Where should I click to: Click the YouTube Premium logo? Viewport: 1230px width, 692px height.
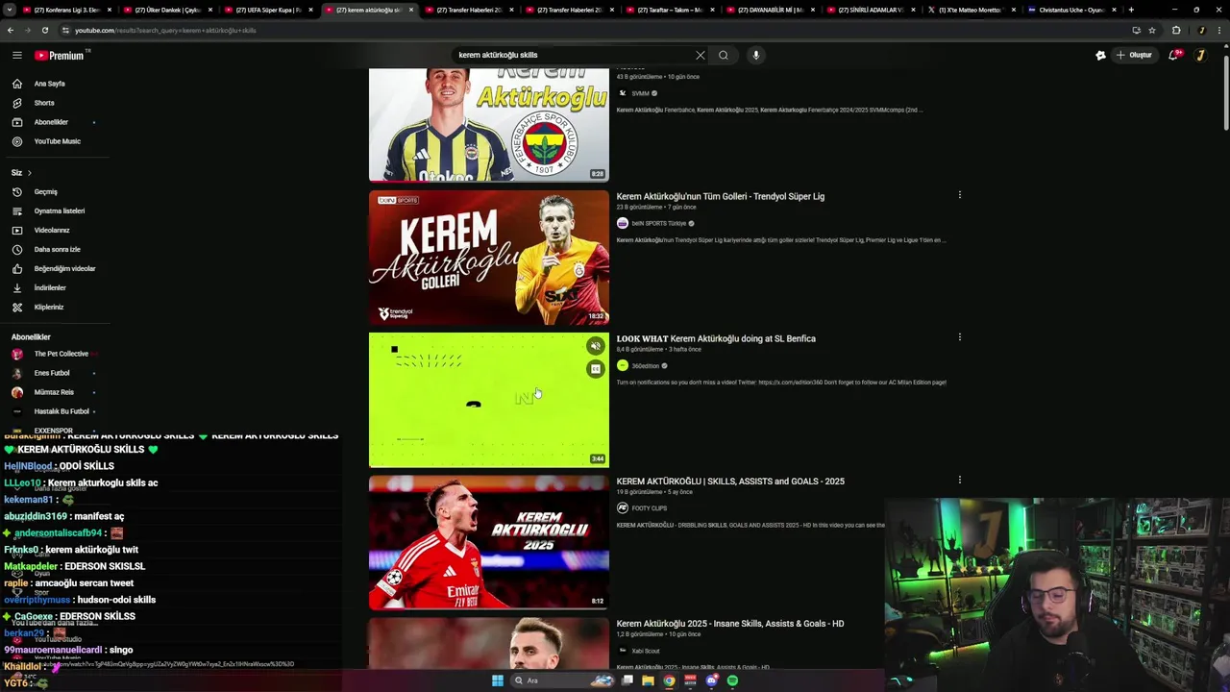coord(61,55)
